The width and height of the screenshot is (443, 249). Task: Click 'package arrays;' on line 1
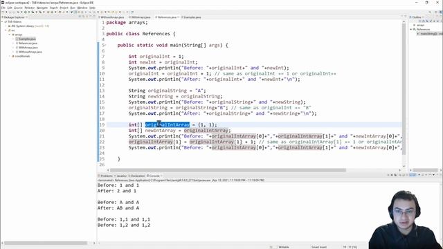[127, 23]
